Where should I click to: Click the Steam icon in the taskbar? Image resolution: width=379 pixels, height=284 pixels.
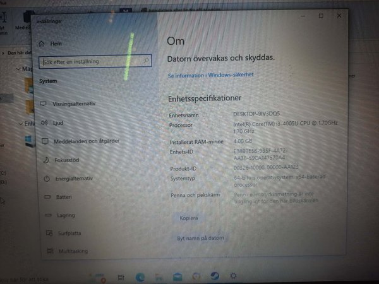214,276
